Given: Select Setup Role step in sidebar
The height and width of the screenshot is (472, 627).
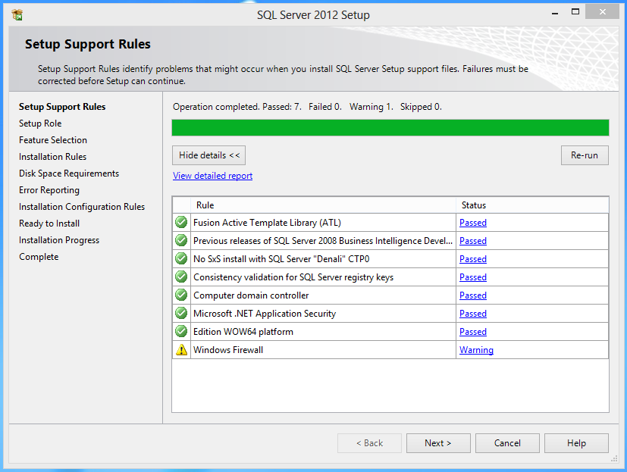Looking at the screenshot, I should (x=40, y=123).
